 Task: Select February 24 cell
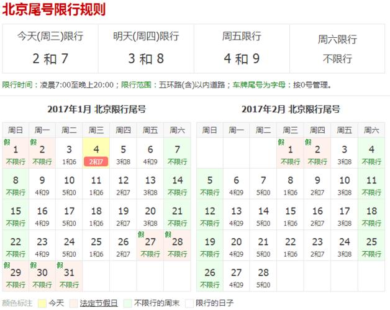(345, 246)
